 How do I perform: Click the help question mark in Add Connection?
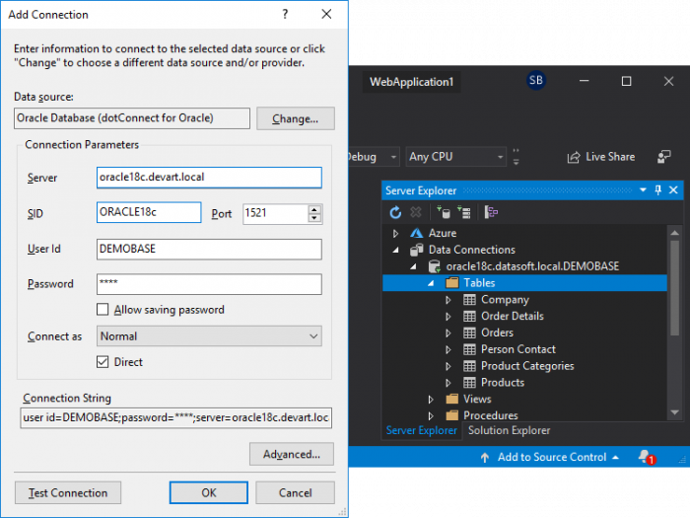click(285, 14)
